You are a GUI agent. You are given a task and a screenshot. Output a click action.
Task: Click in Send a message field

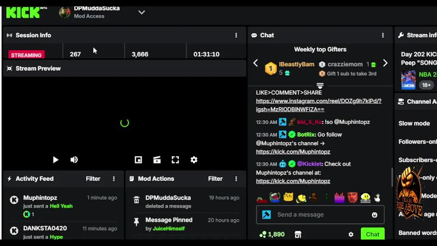(320, 215)
